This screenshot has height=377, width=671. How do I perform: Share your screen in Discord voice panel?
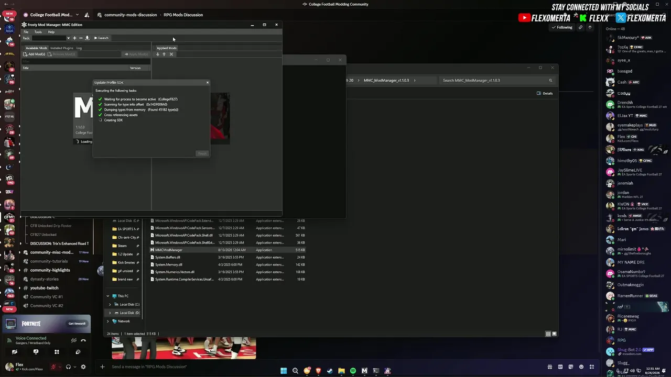(36, 352)
